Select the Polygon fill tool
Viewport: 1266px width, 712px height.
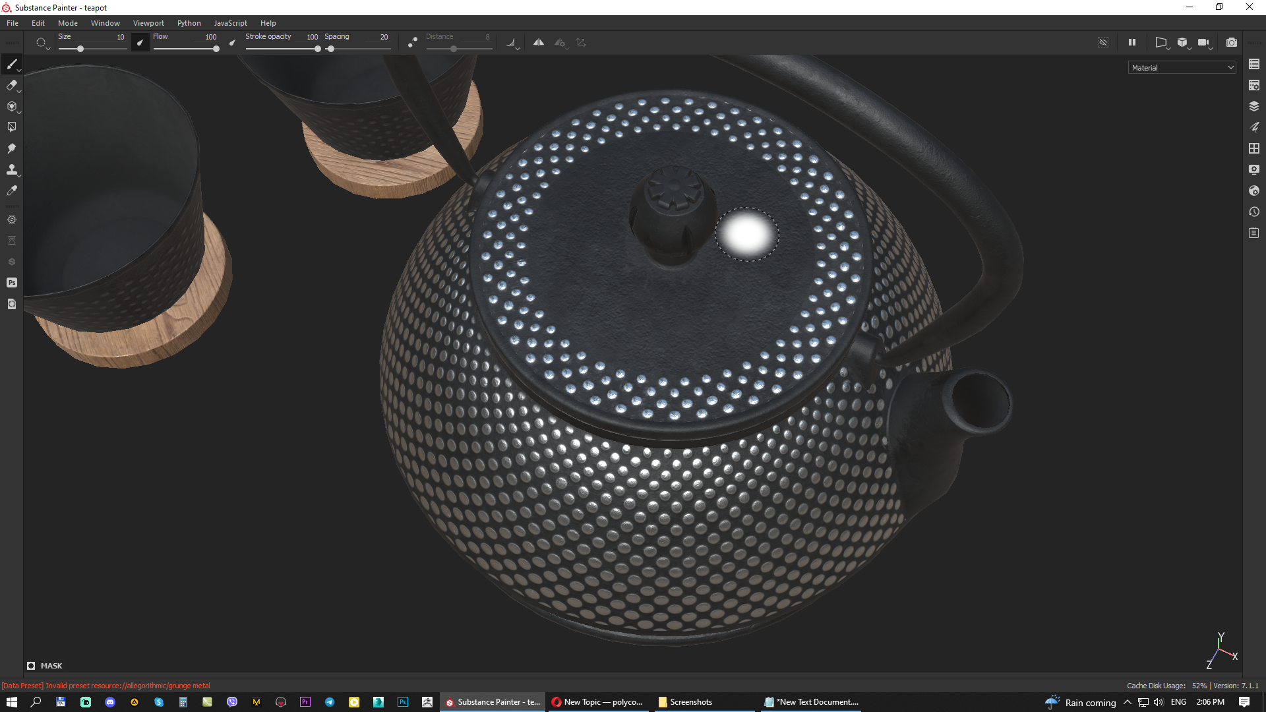11,127
